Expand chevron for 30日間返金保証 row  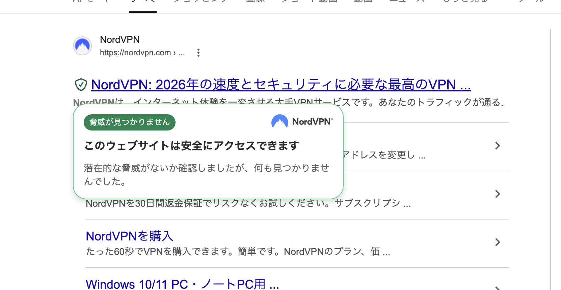click(498, 194)
